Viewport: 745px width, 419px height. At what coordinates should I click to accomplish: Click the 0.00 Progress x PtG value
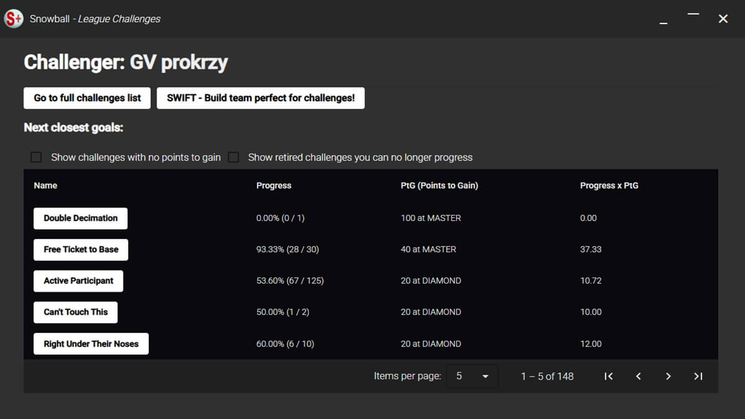click(589, 219)
